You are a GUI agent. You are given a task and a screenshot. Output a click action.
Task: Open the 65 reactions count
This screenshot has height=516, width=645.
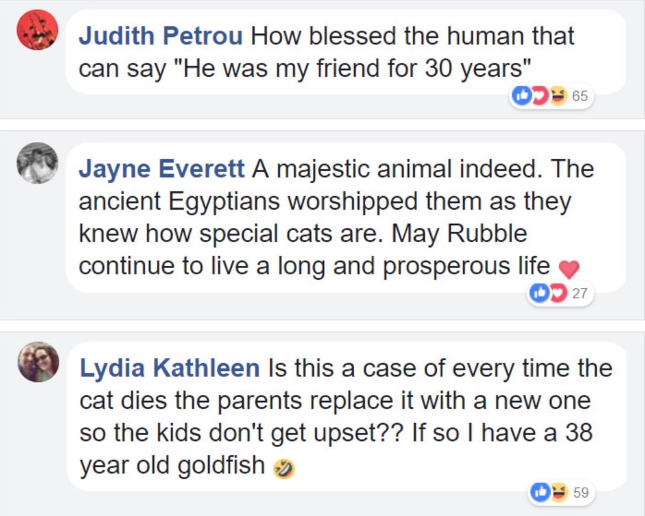[579, 97]
